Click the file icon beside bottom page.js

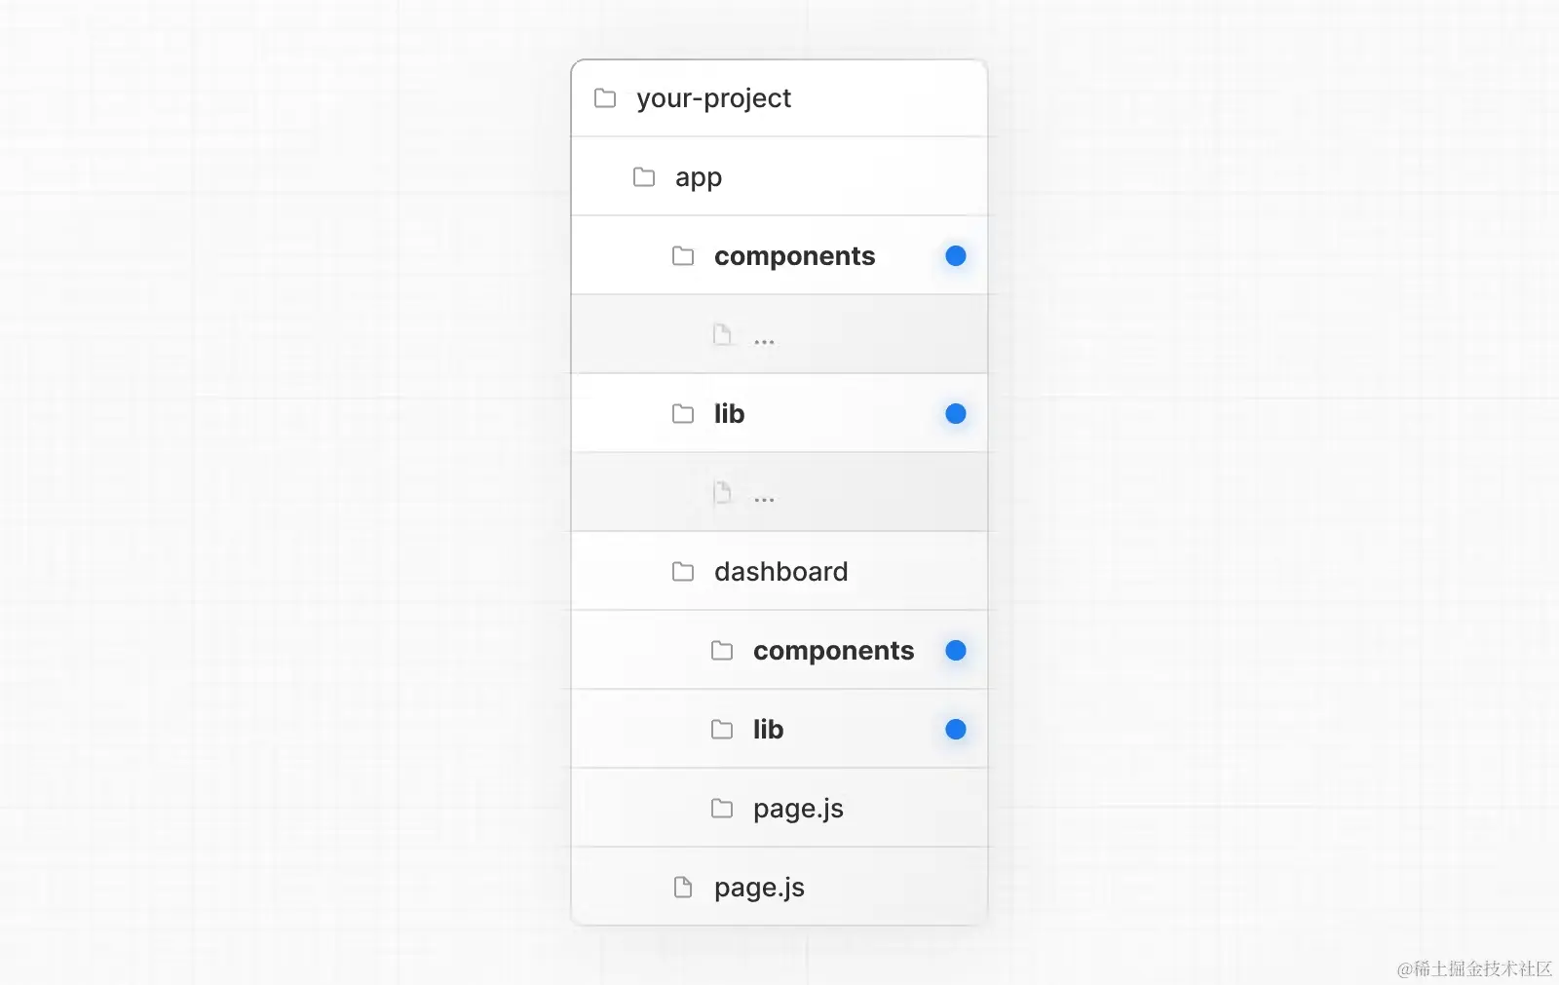click(x=683, y=888)
